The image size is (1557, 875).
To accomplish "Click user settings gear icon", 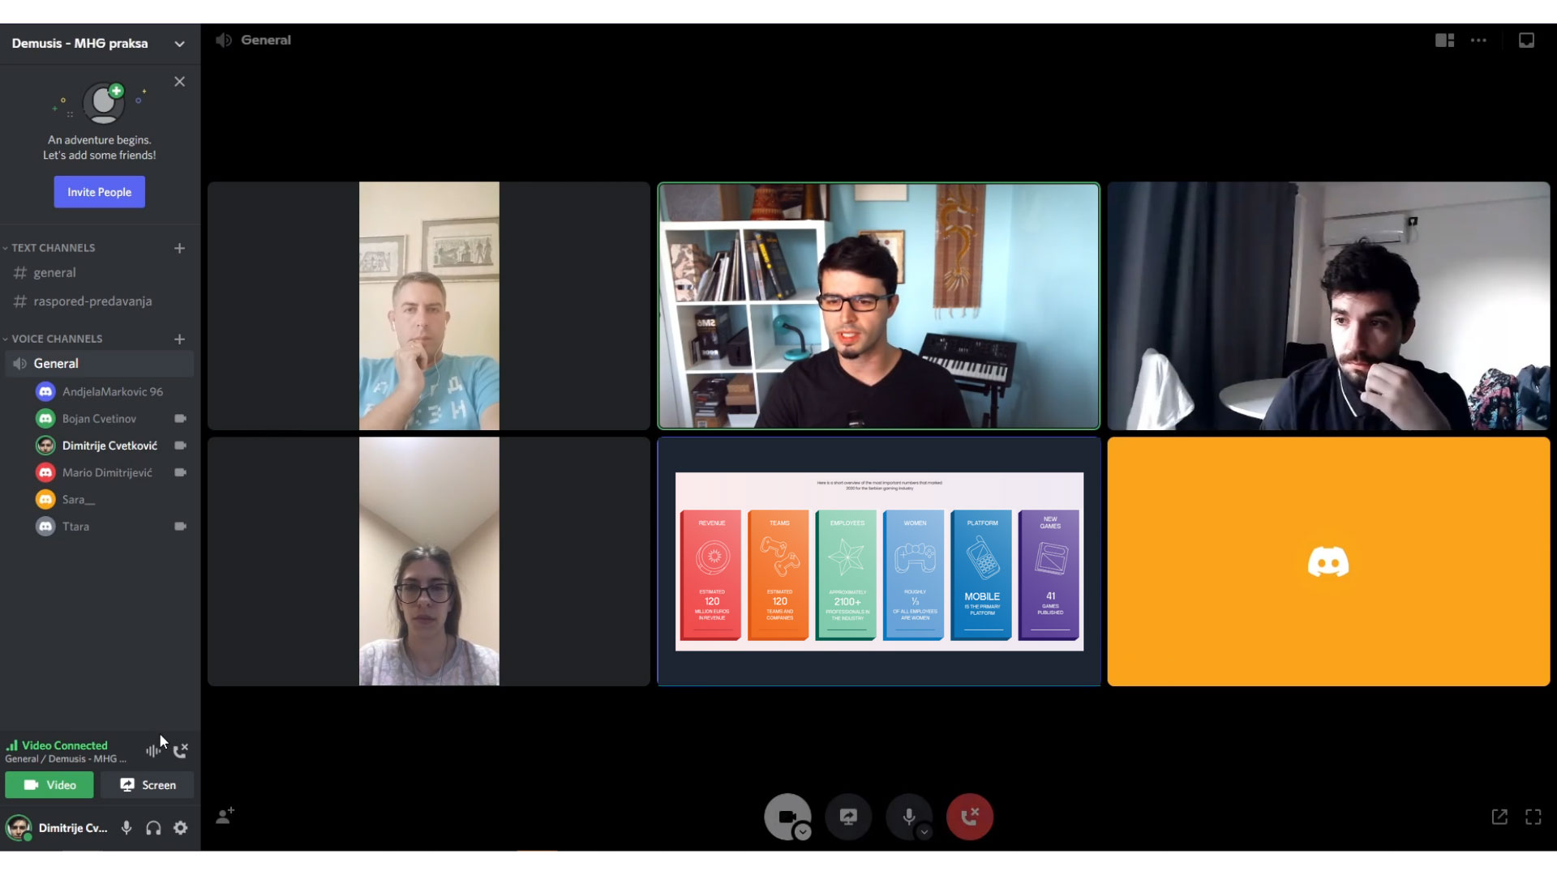I will click(180, 828).
